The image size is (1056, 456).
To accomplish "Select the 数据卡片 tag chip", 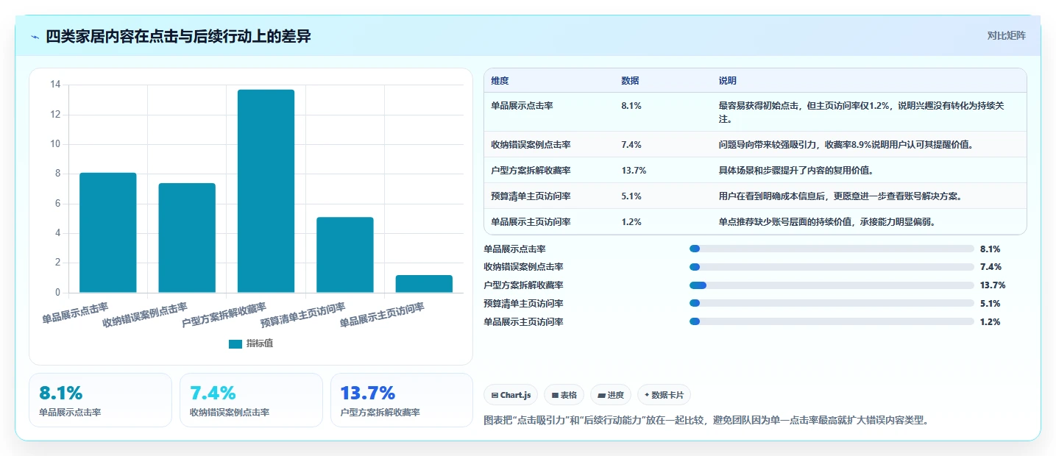I will click(x=664, y=395).
